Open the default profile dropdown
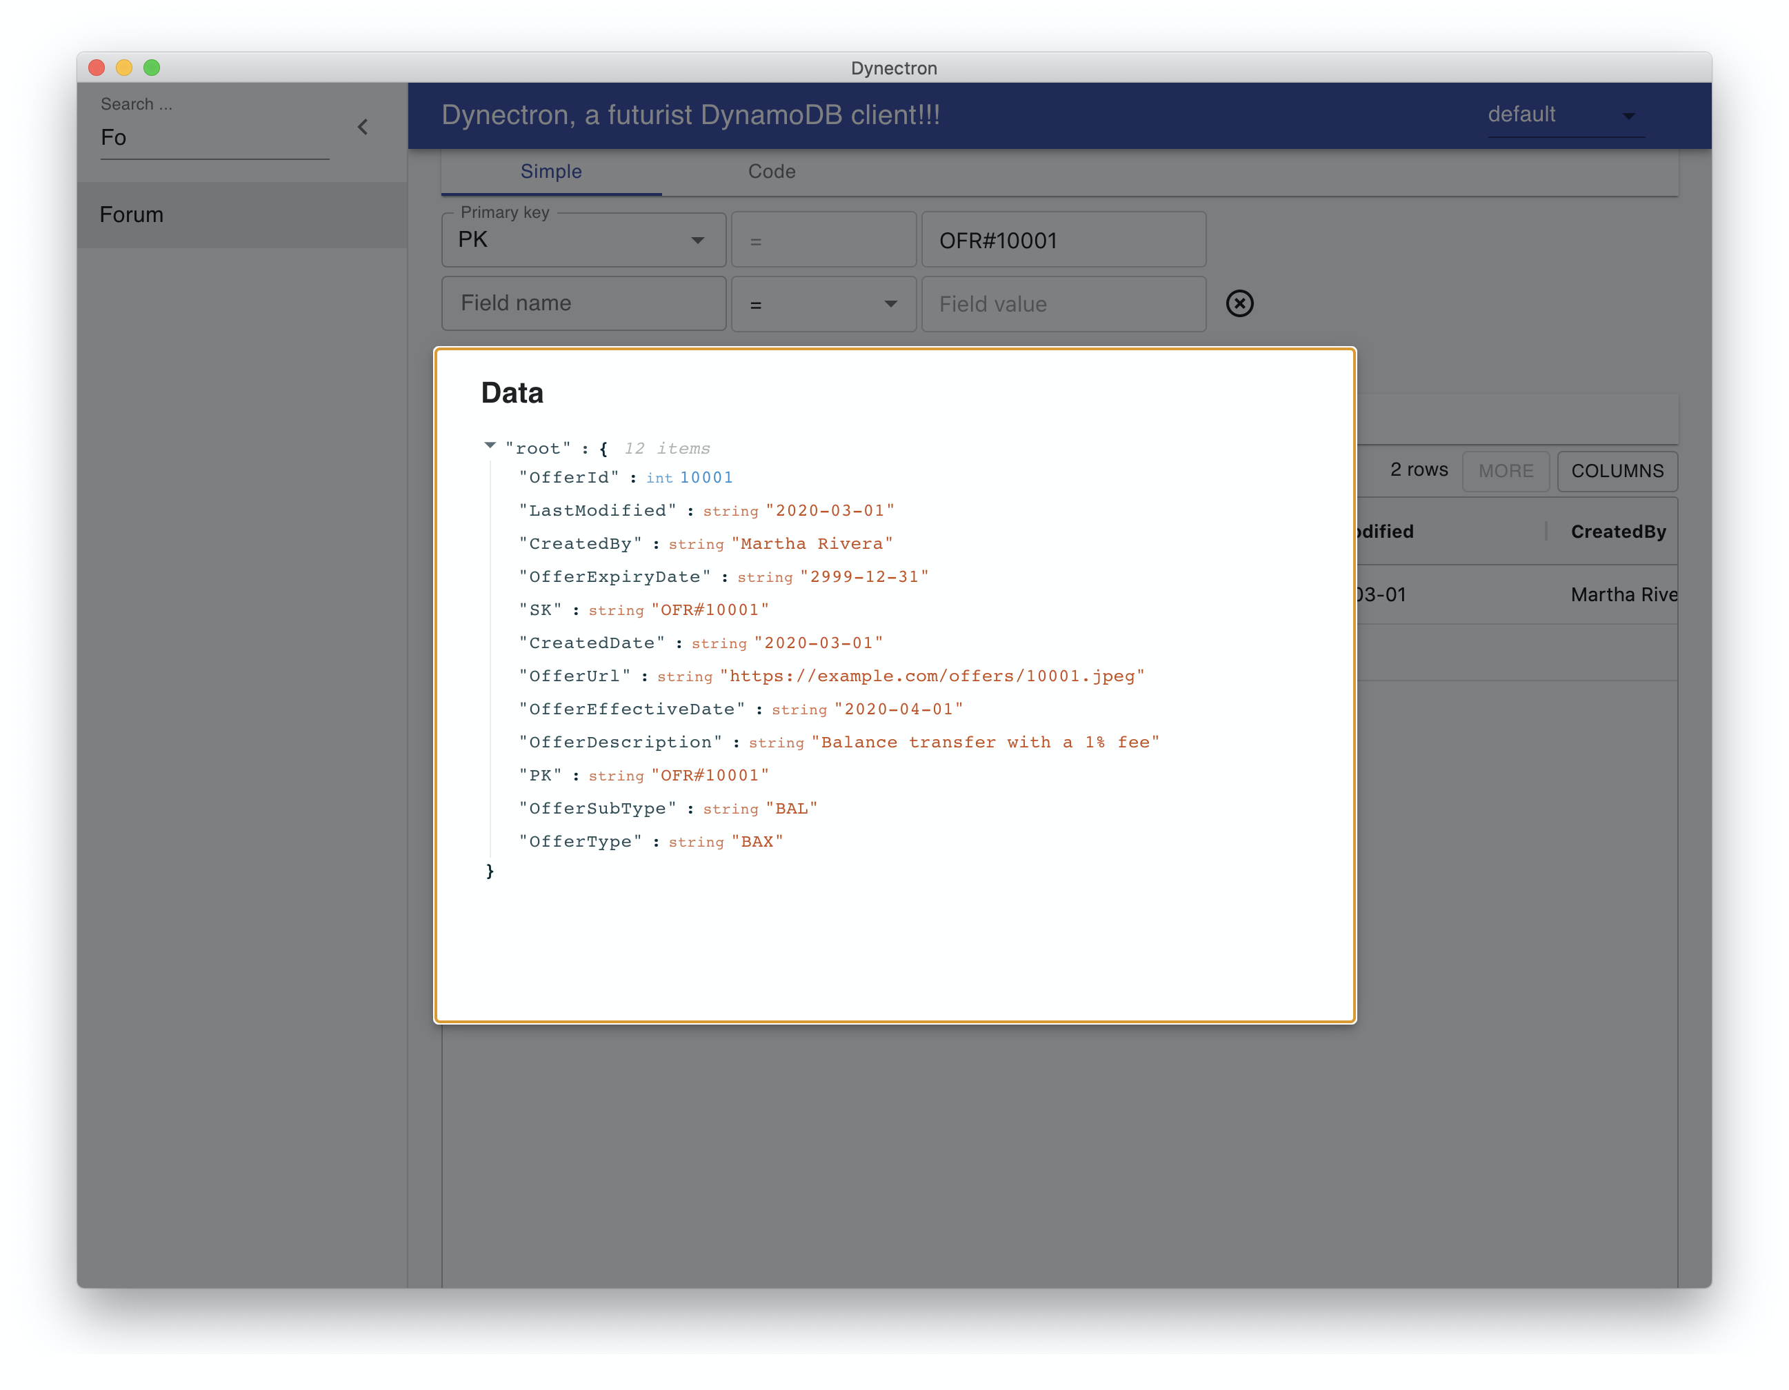Viewport: 1789px width, 1390px height. pyautogui.click(x=1563, y=114)
